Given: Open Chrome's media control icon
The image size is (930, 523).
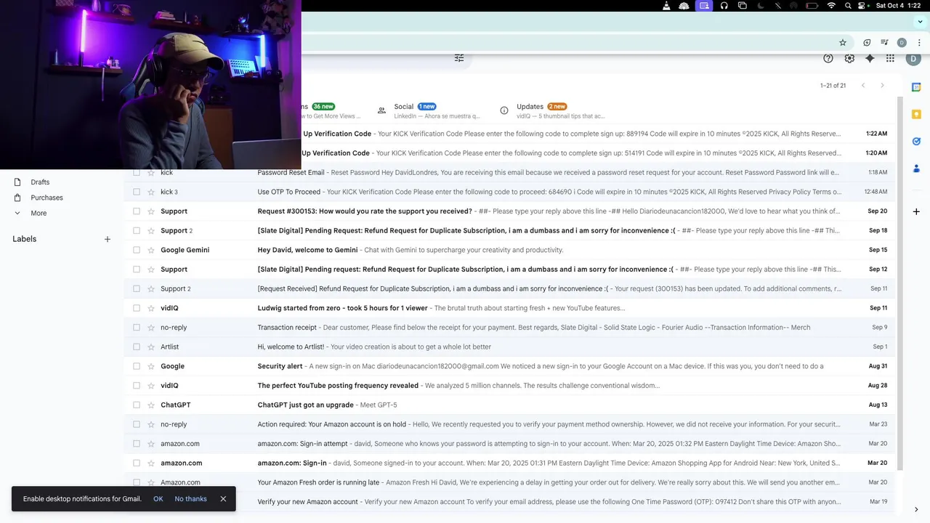Looking at the screenshot, I should point(884,43).
